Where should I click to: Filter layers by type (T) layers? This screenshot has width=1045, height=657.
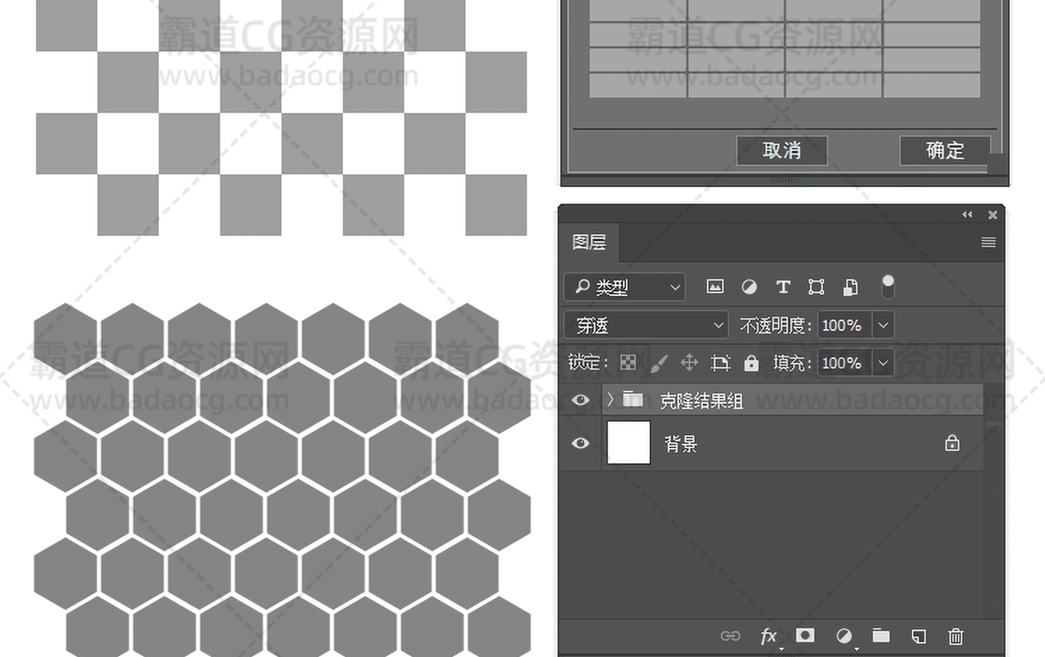783,287
